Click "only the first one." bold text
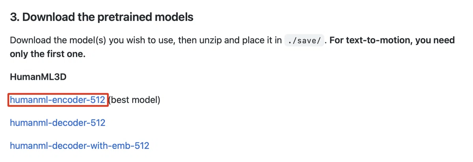Screen dimensions: 473x162 click(x=48, y=53)
